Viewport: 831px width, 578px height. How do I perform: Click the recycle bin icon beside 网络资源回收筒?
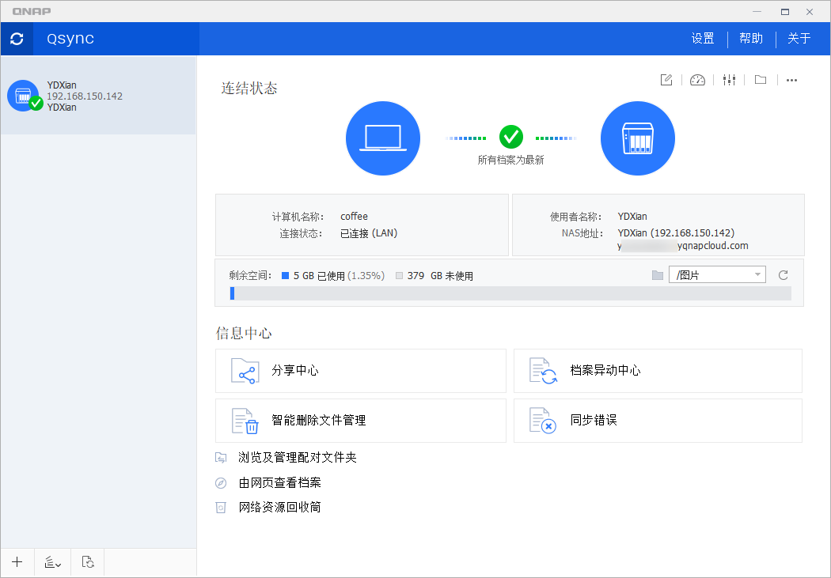pos(221,508)
